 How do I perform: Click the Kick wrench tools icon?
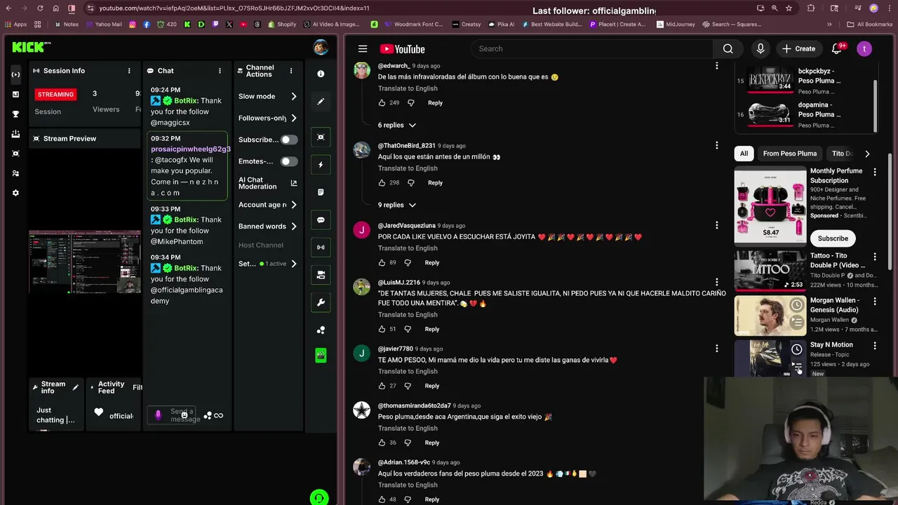point(321,302)
